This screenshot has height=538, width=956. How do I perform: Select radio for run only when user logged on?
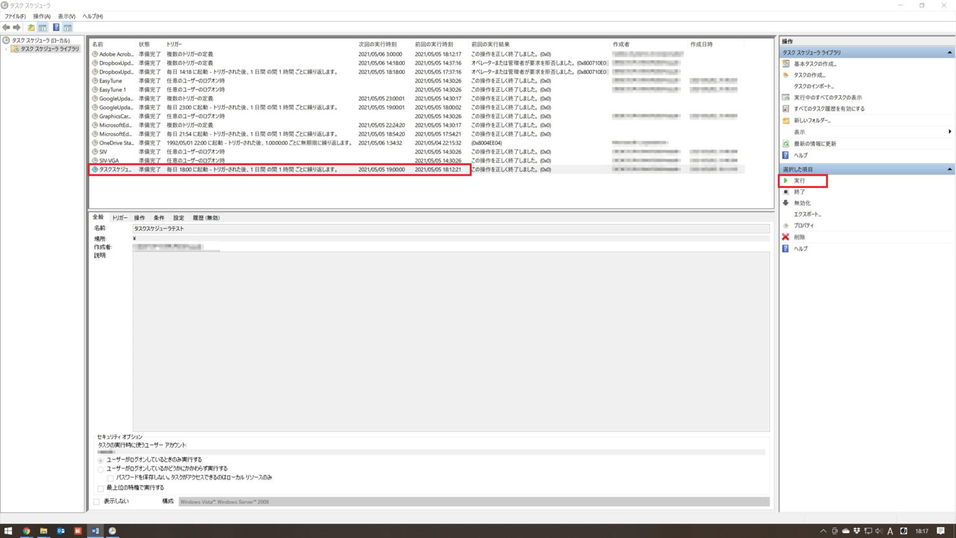(101, 460)
